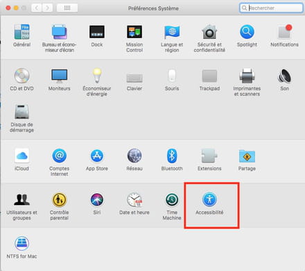Close the Préférences Système window

coord(8,8)
